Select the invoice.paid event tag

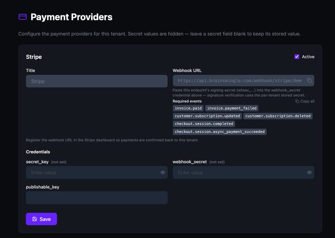point(188,108)
